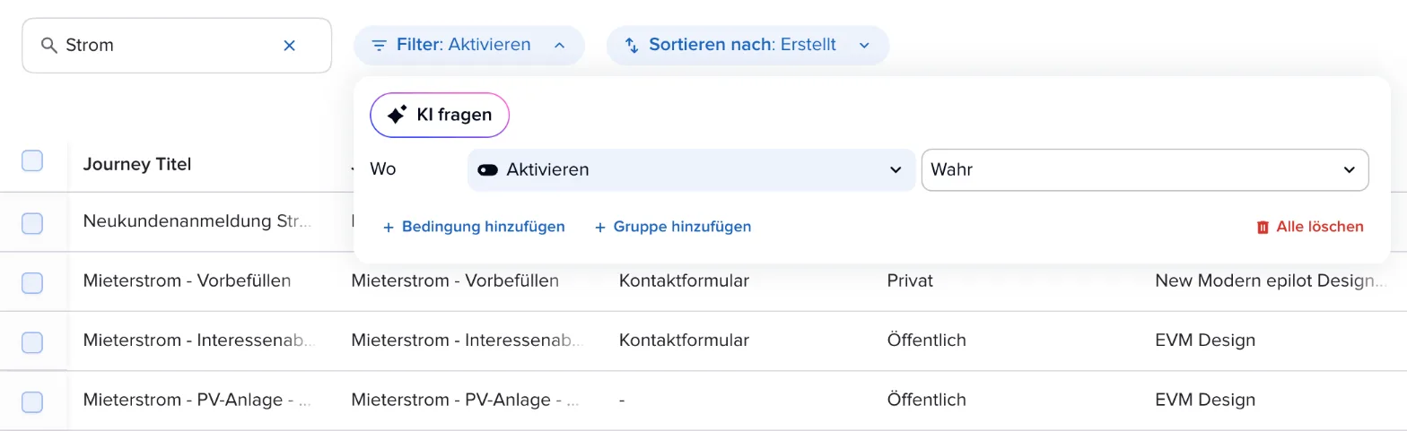
Task: Click Alle löschen
Action: [1310, 227]
